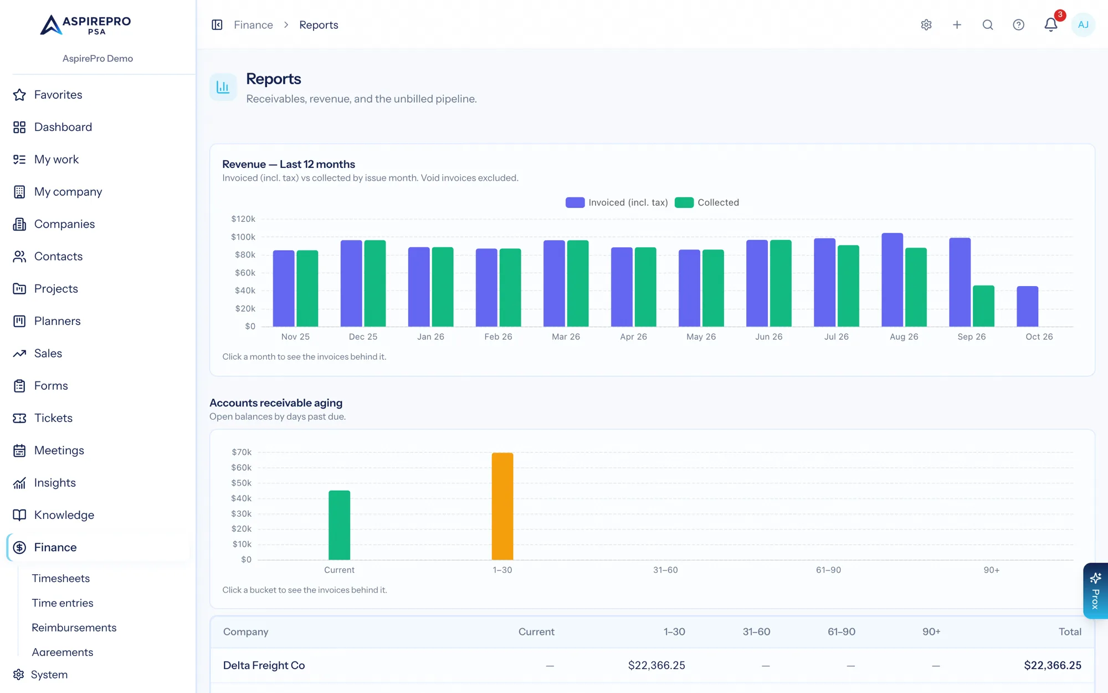Click the Sep 26 collected green bar
The width and height of the screenshot is (1108, 693).
[x=983, y=306]
